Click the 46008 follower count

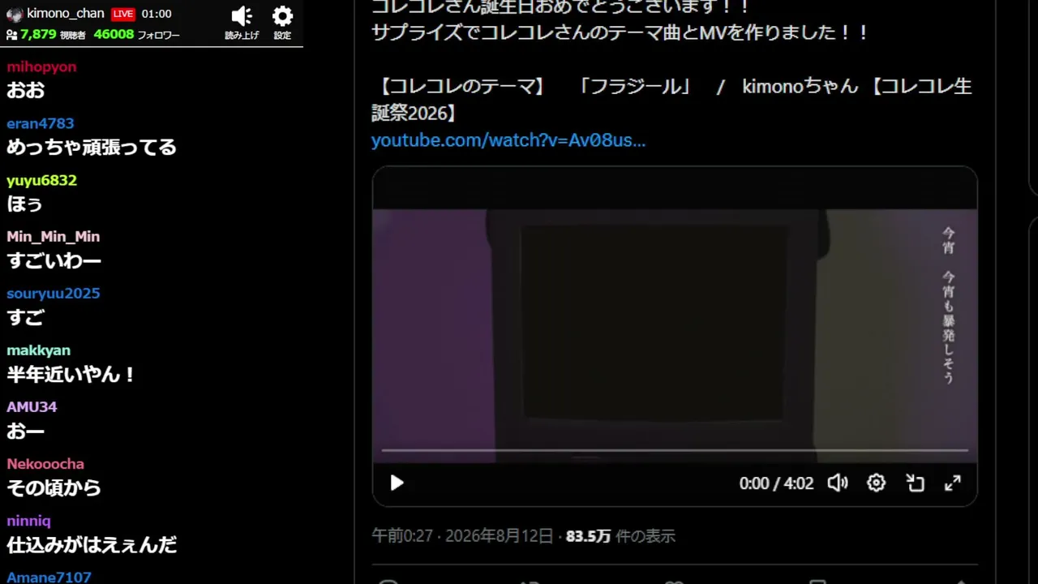114,35
